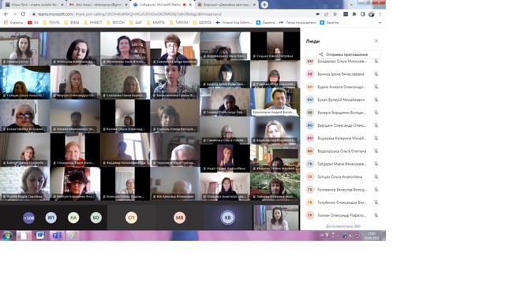Expand the ТУРИЗМ bookmarks folder
This screenshot has height=286, width=505.
(179, 23)
